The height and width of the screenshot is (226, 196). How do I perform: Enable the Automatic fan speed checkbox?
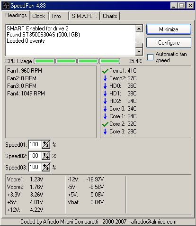150,57
